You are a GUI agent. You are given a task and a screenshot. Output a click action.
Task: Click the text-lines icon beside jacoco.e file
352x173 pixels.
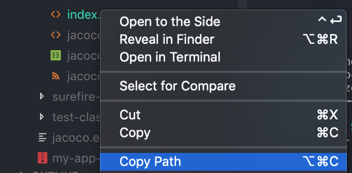coord(42,137)
